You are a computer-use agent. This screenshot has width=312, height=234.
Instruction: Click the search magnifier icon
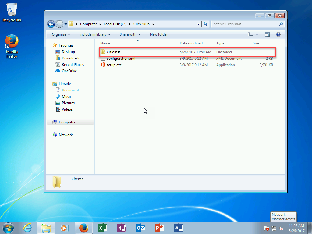(281, 24)
